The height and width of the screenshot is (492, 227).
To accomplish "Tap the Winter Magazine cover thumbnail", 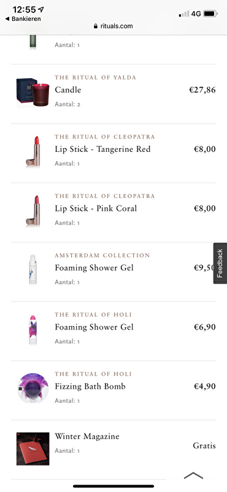I will (x=33, y=449).
